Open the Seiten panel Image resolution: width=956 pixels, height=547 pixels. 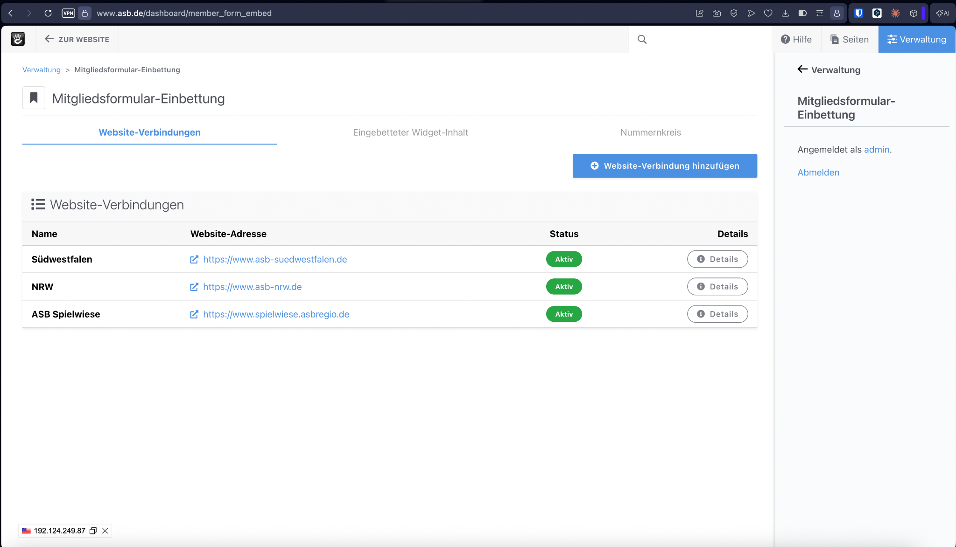coord(849,40)
